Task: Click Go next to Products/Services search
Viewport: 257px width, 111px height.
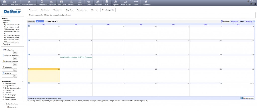Action: pyautogui.click(x=15, y=64)
